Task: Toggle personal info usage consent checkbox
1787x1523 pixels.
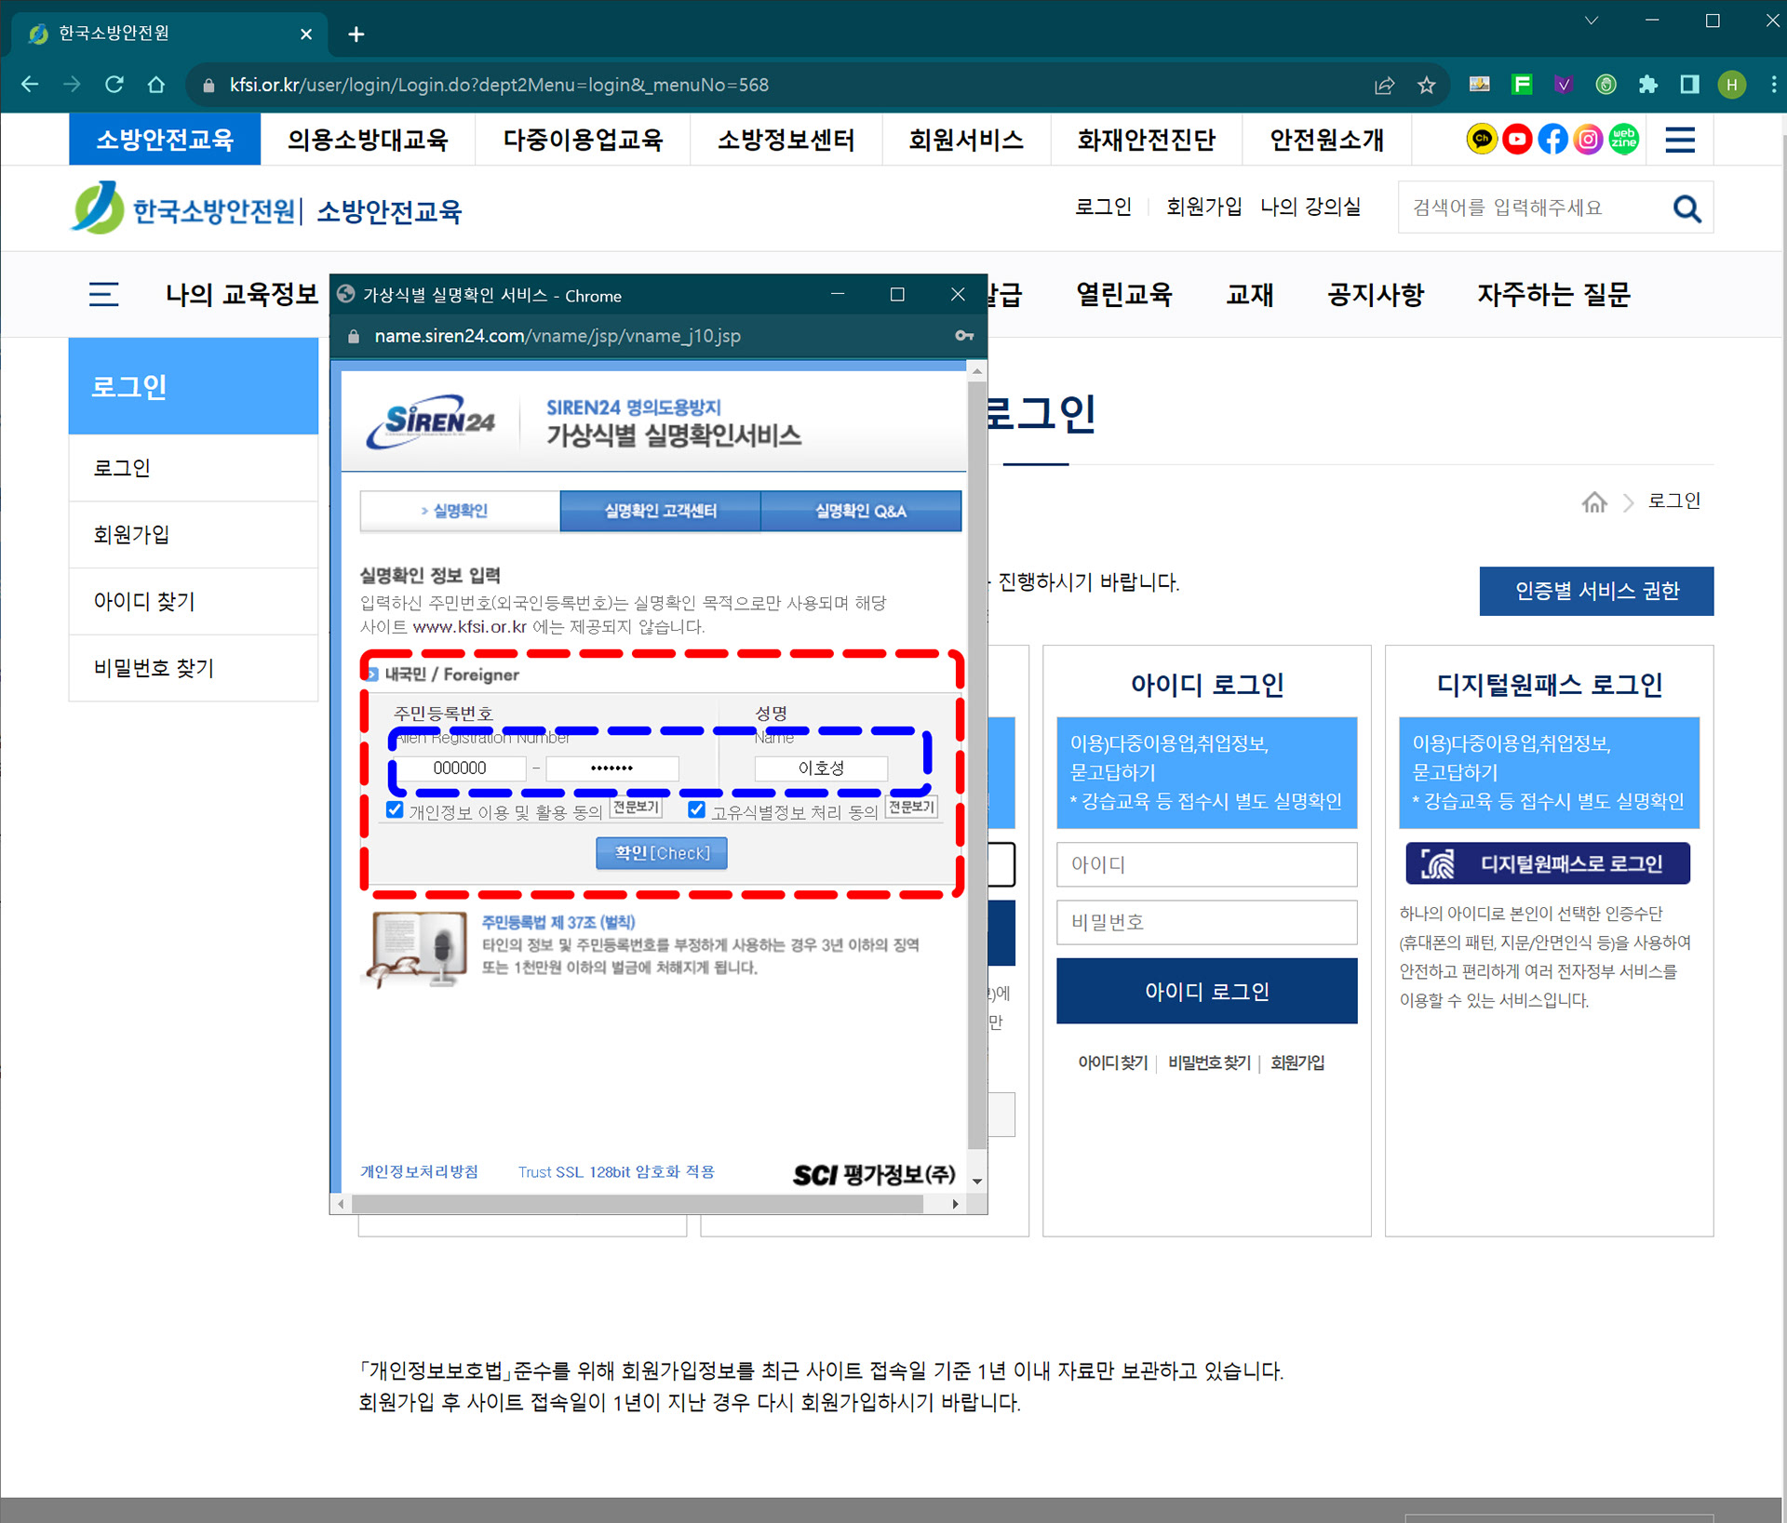Action: (x=396, y=809)
